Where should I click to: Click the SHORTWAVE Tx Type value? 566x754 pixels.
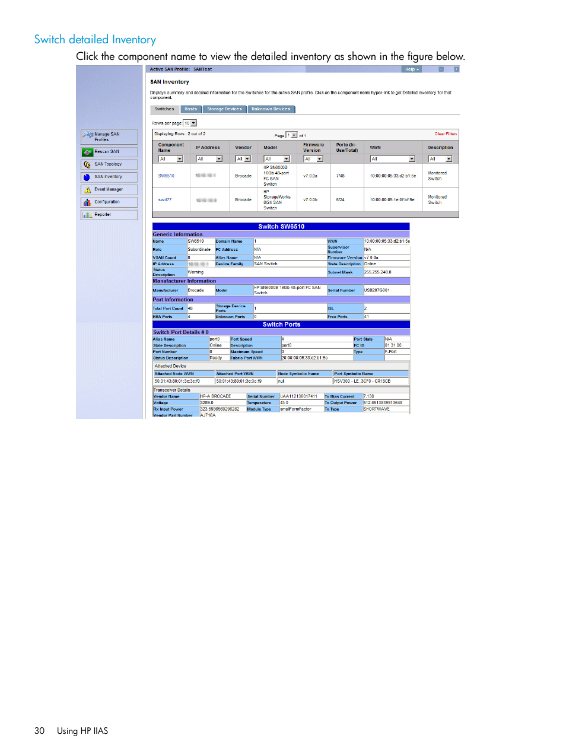click(x=377, y=409)
